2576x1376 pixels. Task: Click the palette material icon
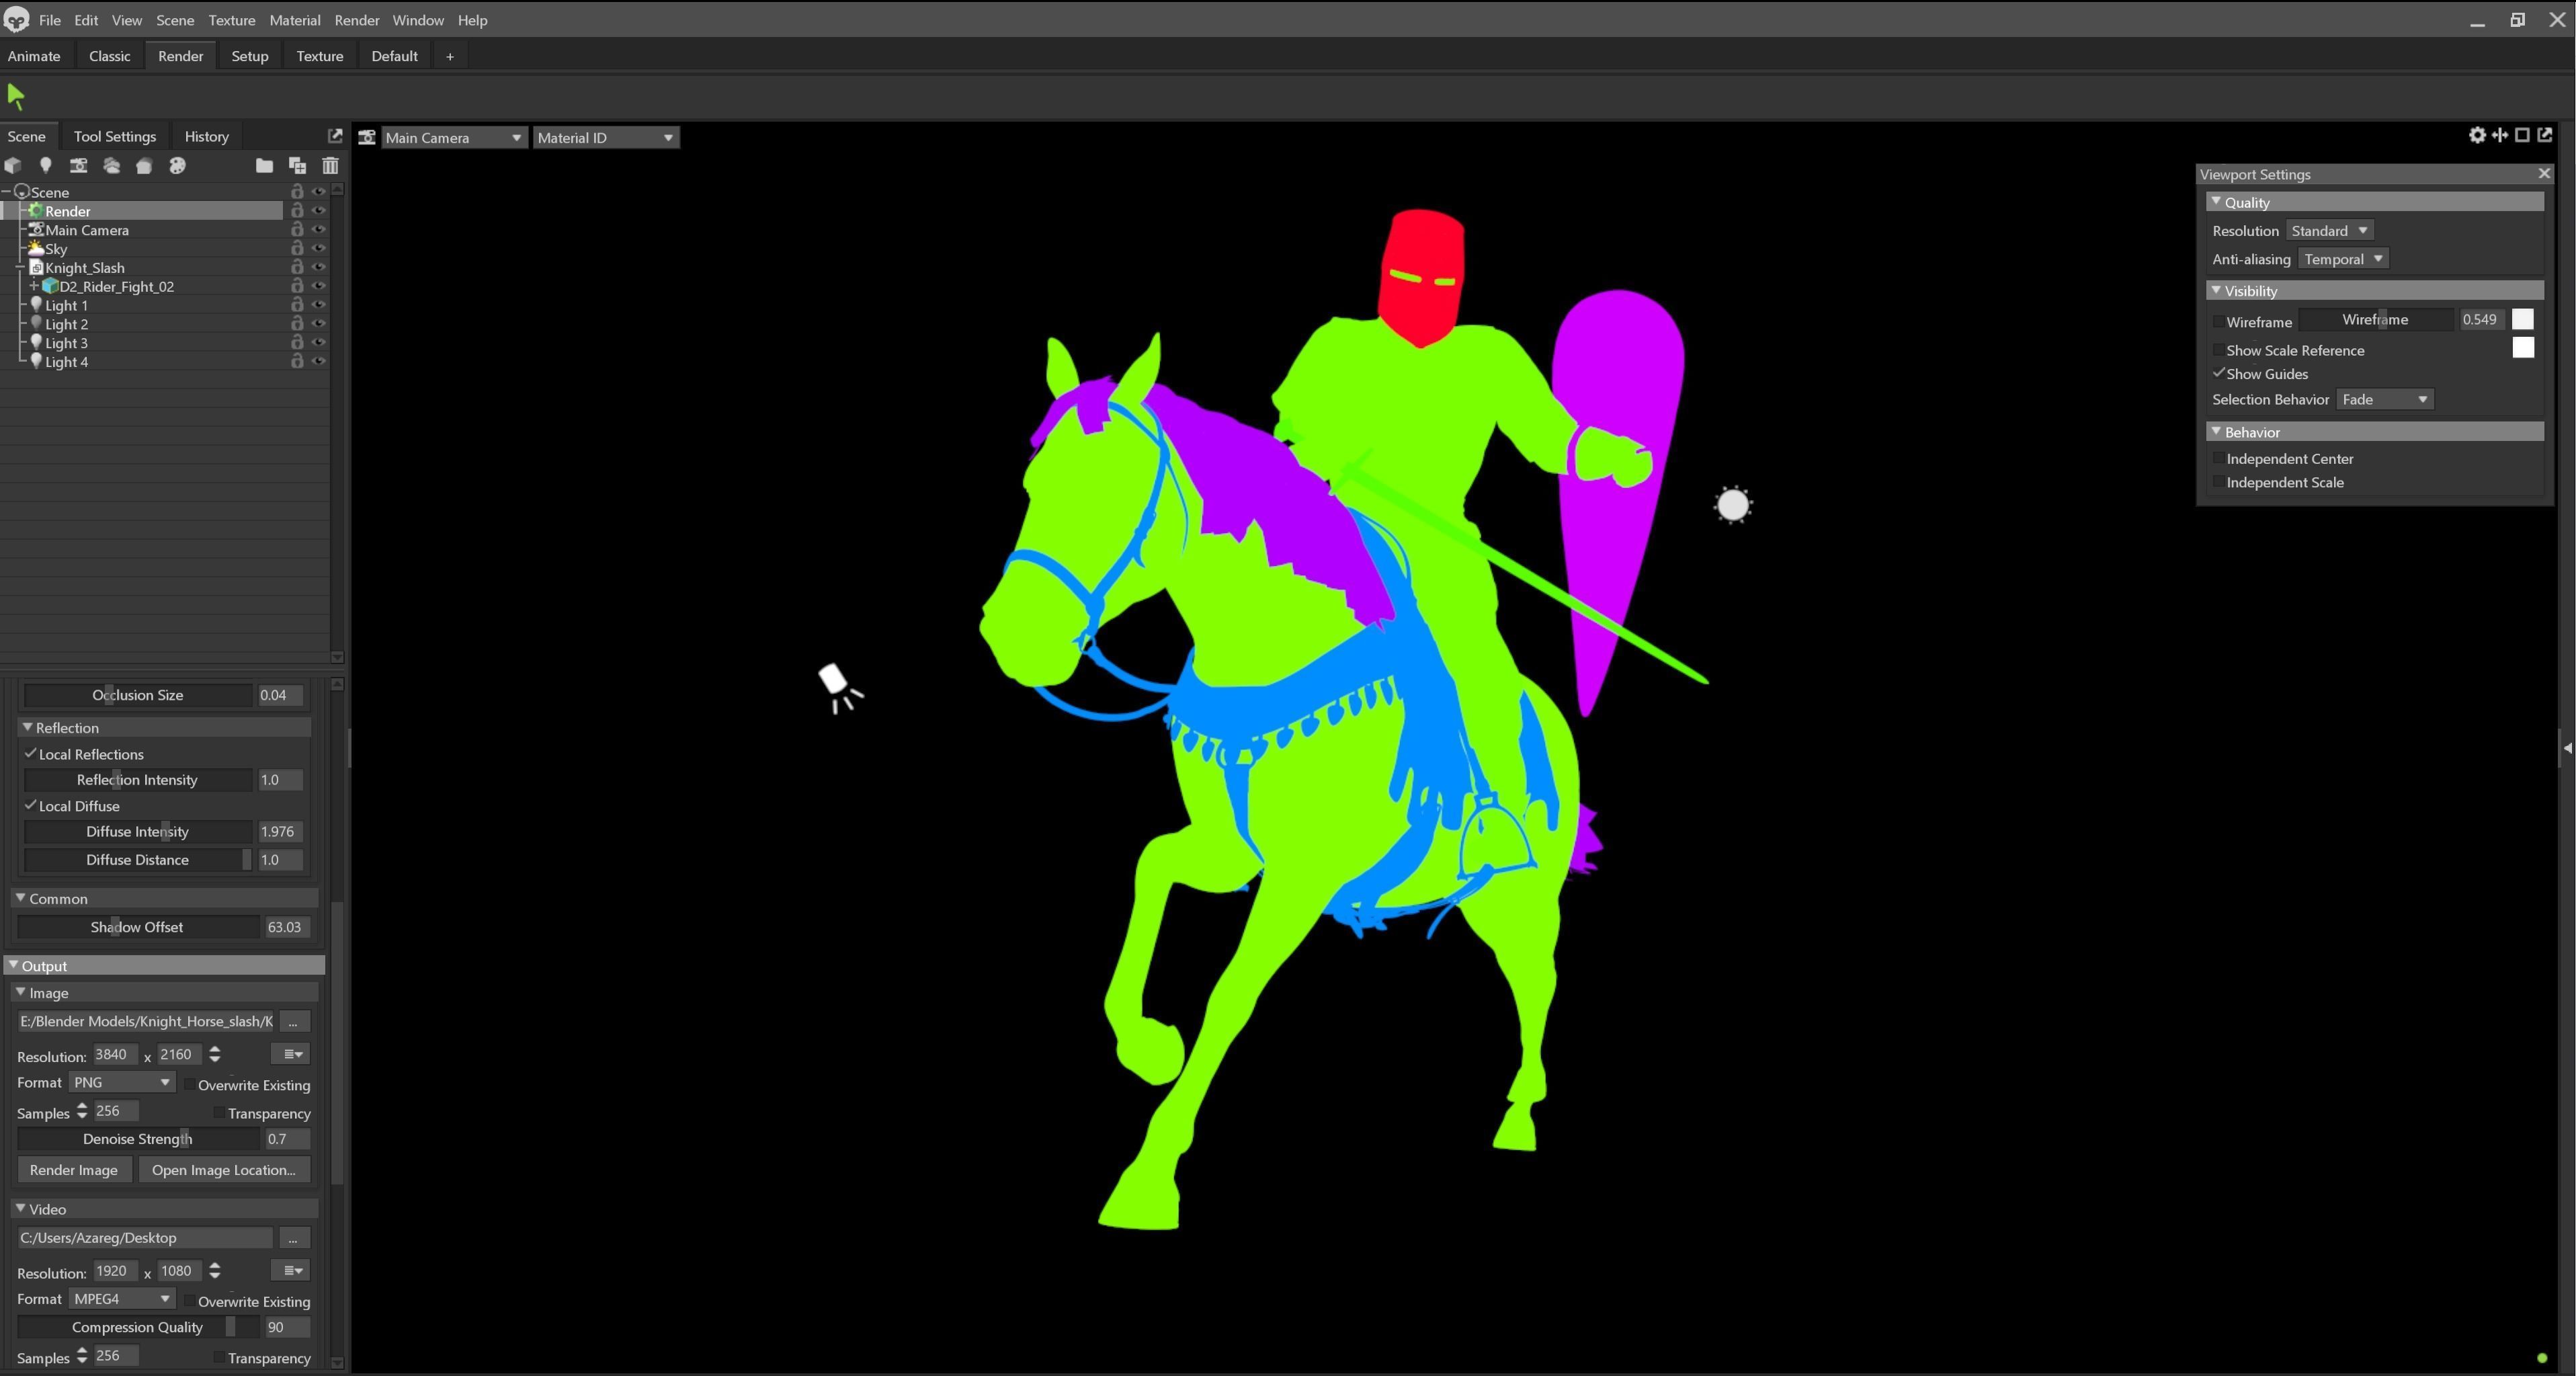177,165
